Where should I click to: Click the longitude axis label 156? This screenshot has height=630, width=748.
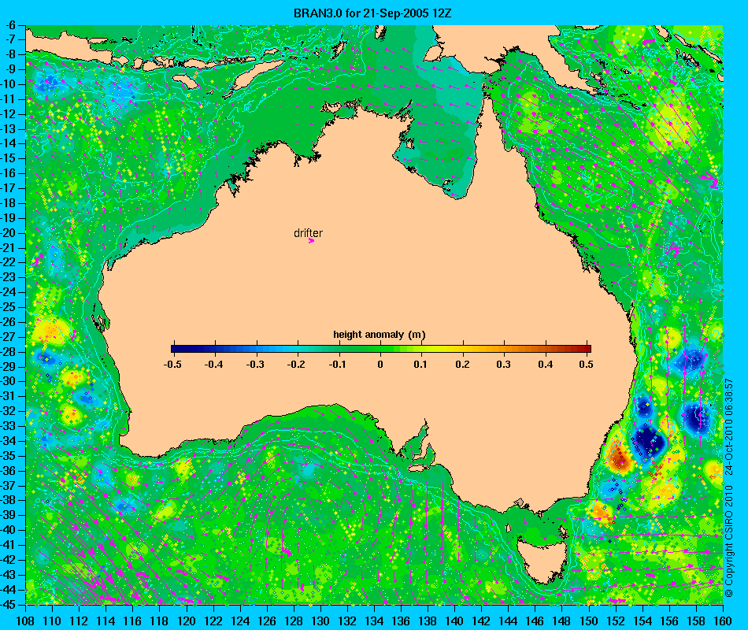coord(669,621)
